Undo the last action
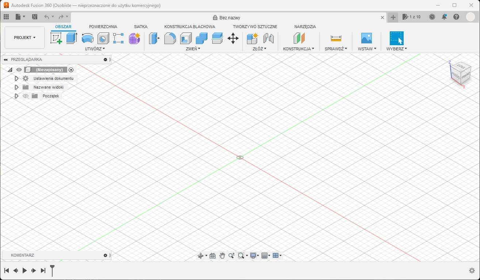 [x=47, y=17]
